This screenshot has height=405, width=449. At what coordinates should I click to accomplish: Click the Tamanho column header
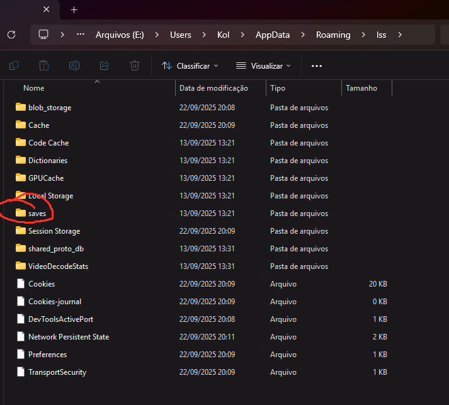point(361,88)
